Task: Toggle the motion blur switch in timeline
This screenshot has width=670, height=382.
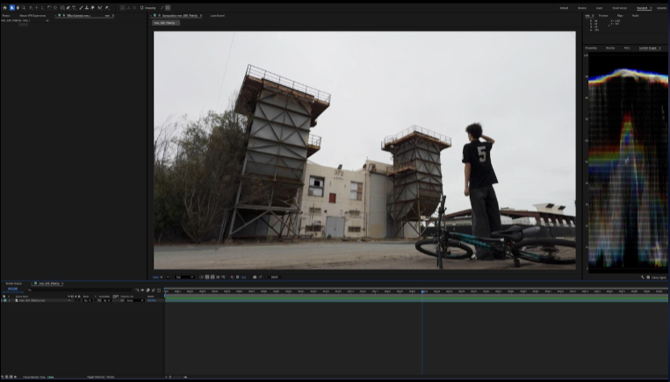Action: 154,290
